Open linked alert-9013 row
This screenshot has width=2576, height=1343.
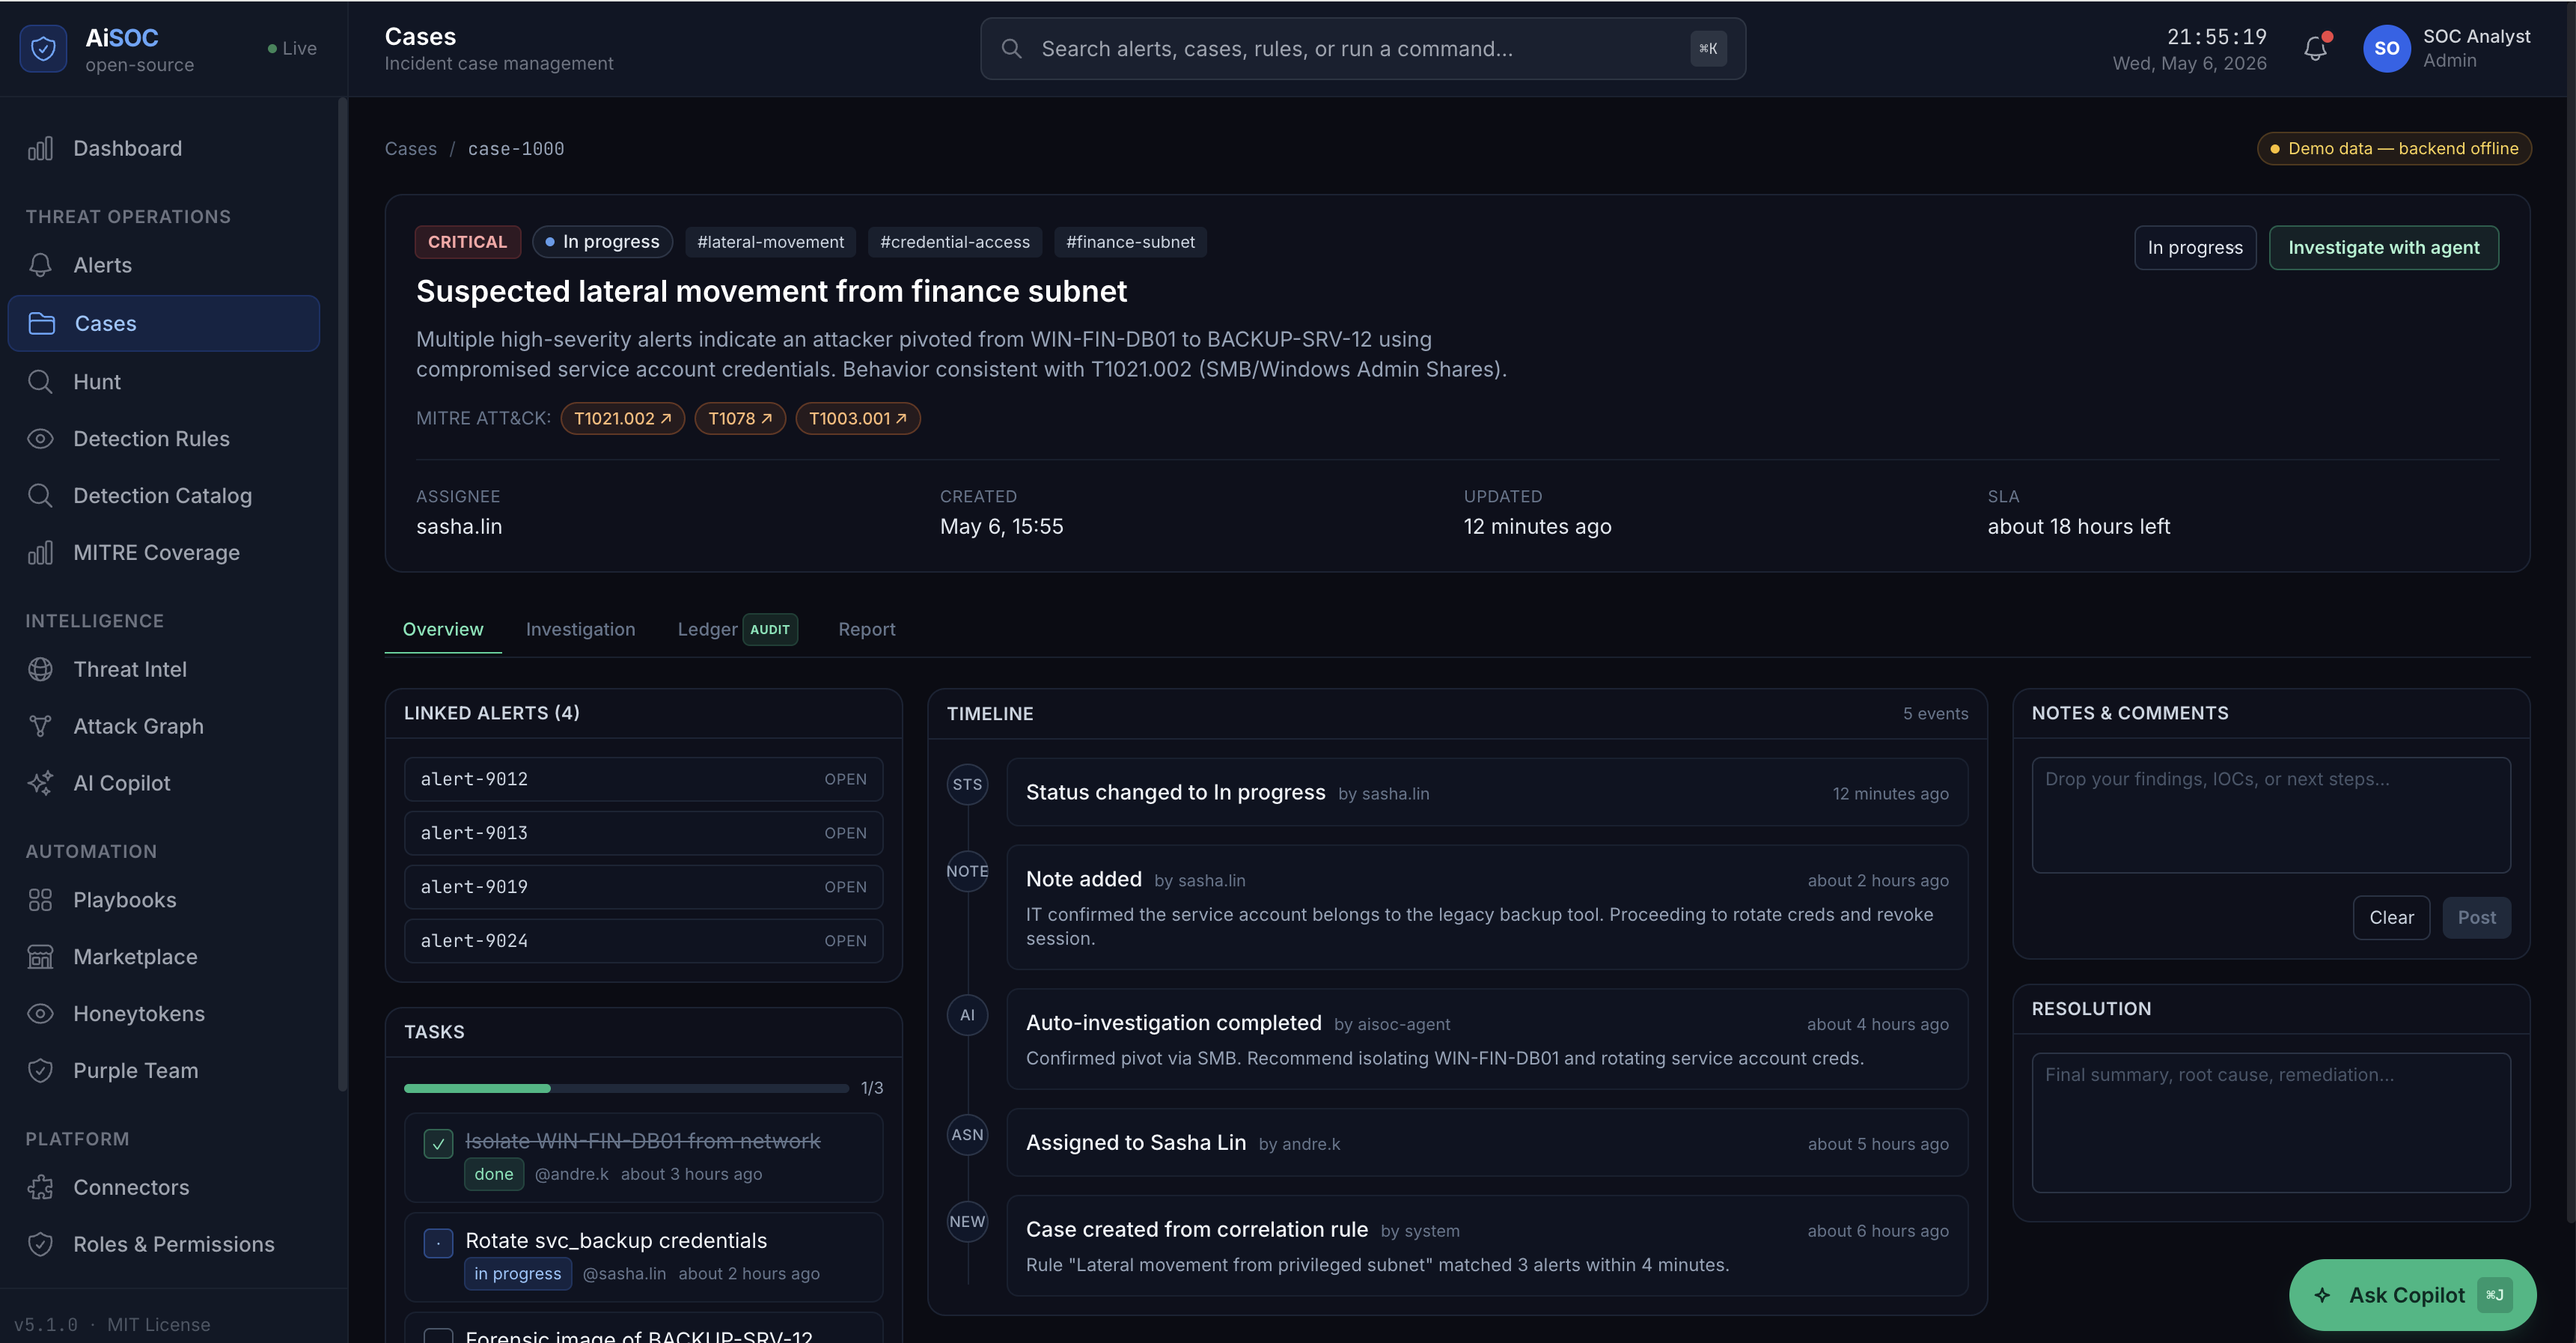[643, 833]
